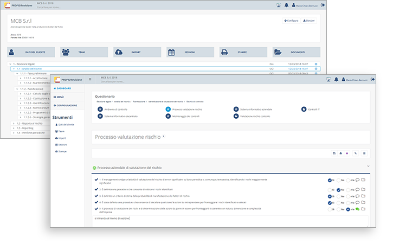Click the Configura button

(291, 20)
